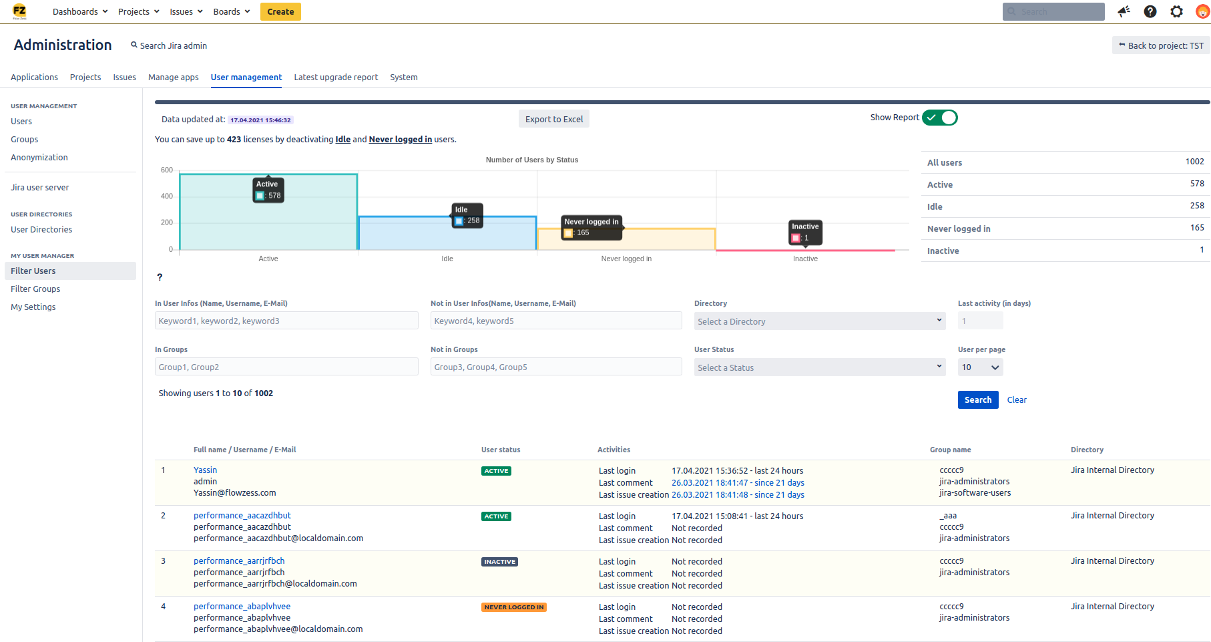Click the Clear filters link
The width and height of the screenshot is (1211, 642).
coord(1017,400)
